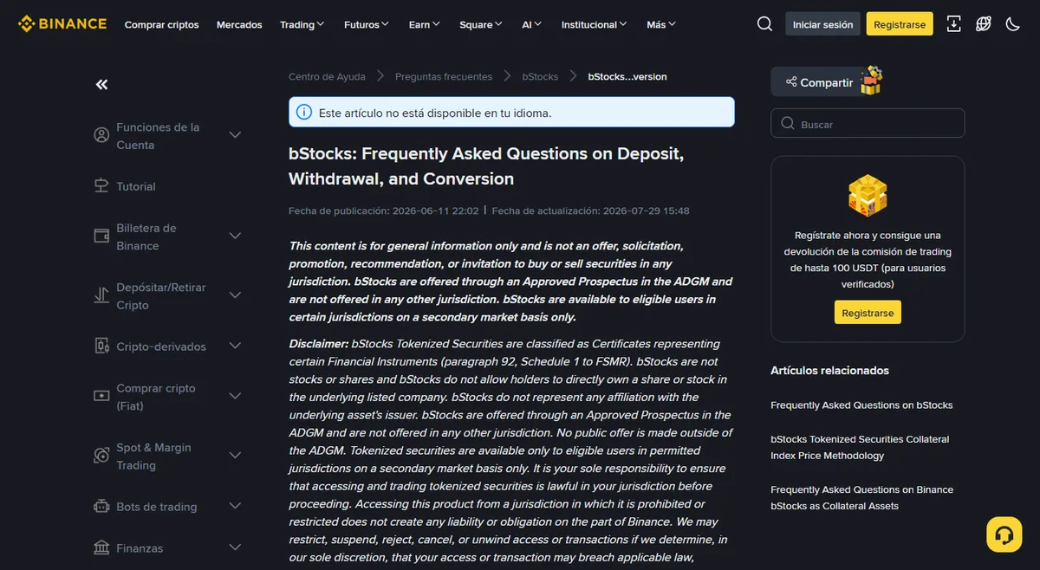
Task: Open the Futuros dropdown menu
Action: coord(367,24)
